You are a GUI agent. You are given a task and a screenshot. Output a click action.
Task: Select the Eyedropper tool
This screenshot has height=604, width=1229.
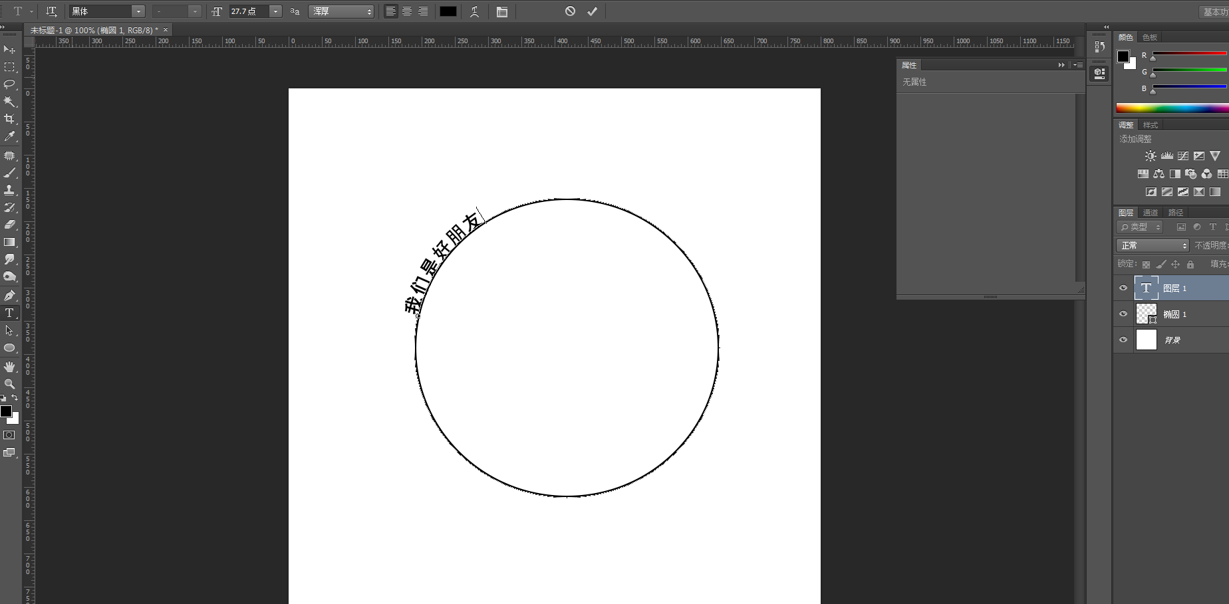pos(9,136)
